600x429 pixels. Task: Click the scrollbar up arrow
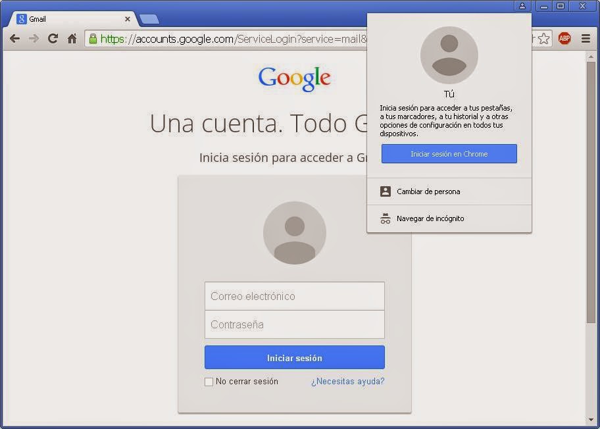pos(591,57)
